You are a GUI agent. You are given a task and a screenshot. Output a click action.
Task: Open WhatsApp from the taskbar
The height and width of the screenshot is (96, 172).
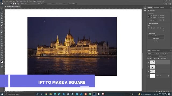click(x=90, y=94)
